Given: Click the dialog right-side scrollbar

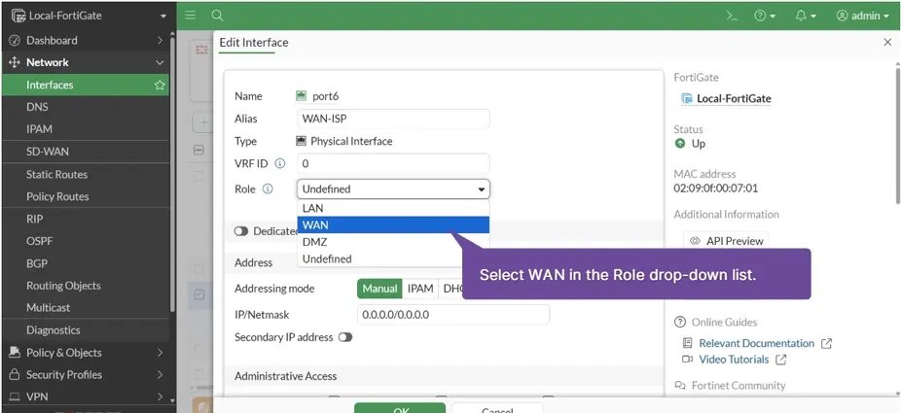Looking at the screenshot, I should (898, 135).
